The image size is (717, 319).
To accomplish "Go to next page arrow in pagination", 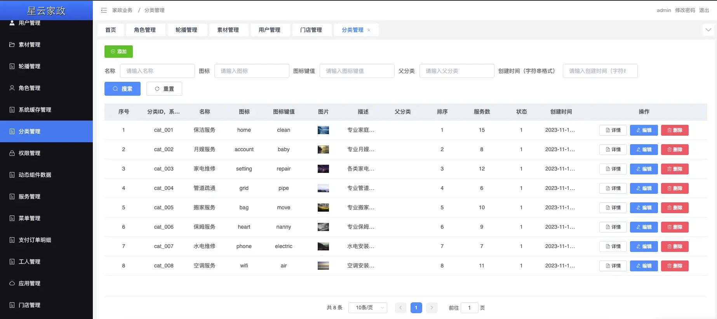I will 432,308.
